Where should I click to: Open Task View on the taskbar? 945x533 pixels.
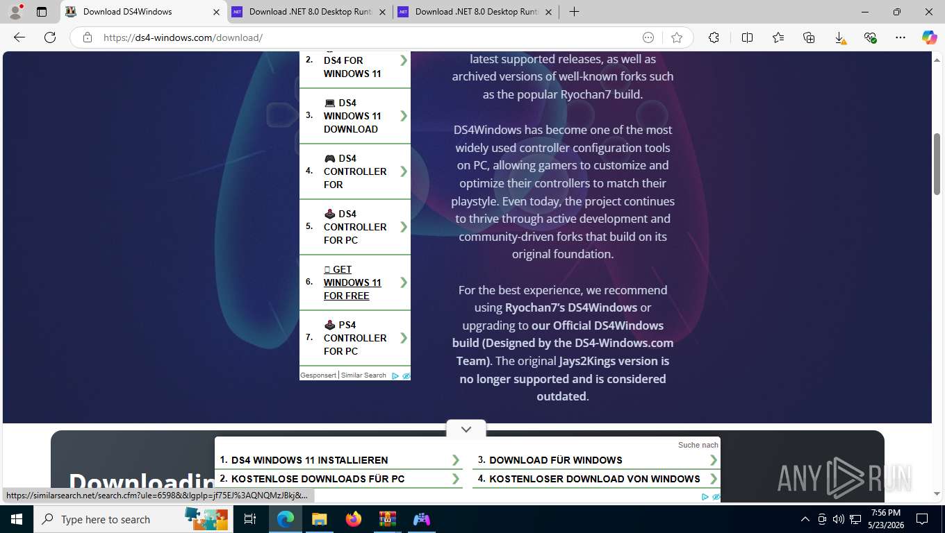pyautogui.click(x=250, y=519)
